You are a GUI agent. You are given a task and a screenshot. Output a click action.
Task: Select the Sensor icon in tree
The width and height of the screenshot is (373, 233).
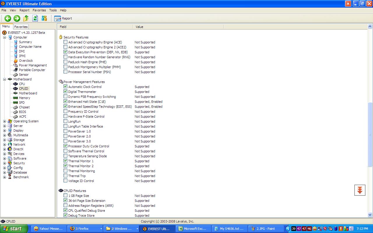[x=15, y=75]
